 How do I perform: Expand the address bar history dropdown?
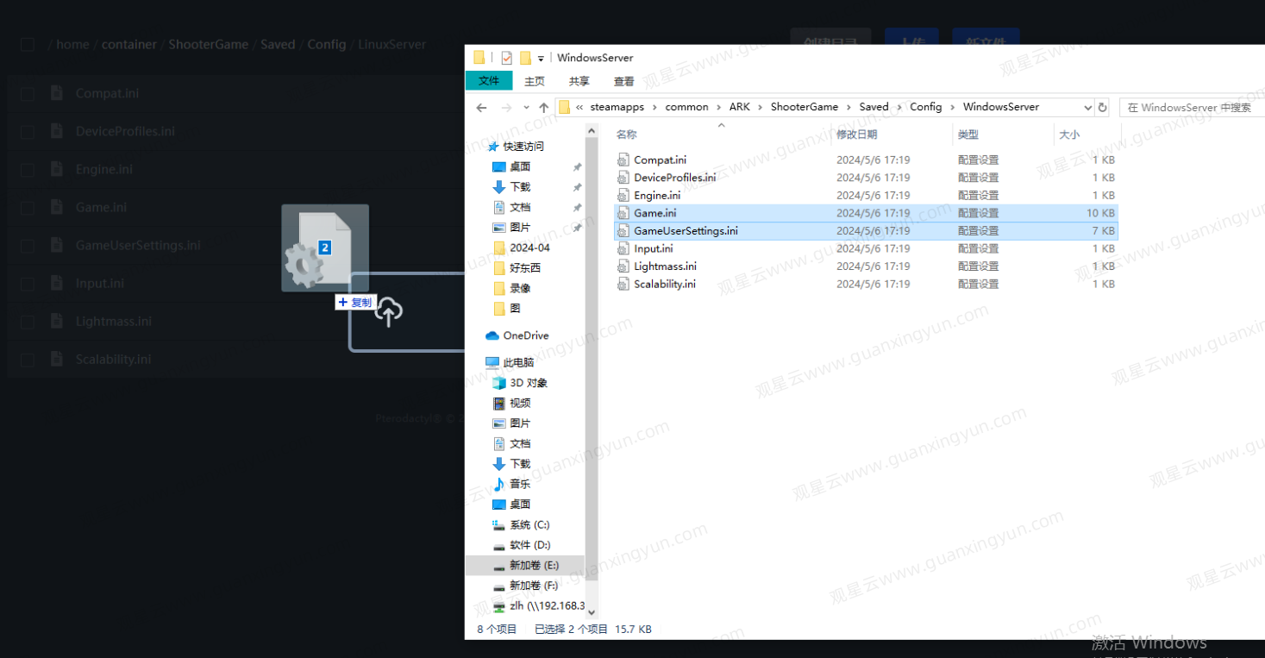pyautogui.click(x=1087, y=108)
